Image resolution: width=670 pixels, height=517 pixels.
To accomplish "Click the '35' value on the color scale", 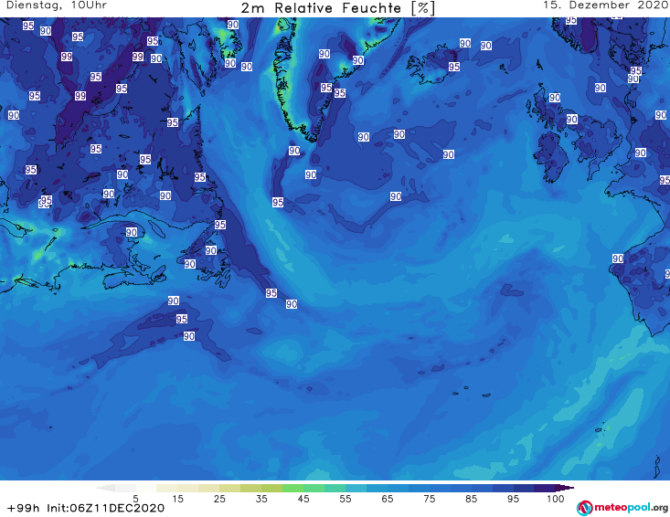I will coord(261,499).
